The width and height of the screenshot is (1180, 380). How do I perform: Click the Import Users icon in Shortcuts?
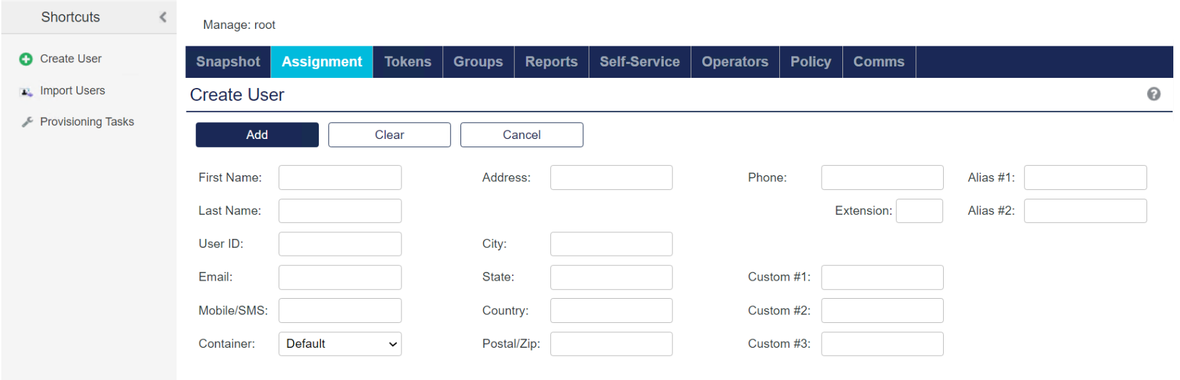click(26, 91)
